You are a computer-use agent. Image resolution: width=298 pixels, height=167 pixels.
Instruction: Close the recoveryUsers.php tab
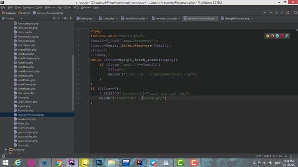tap(179, 19)
